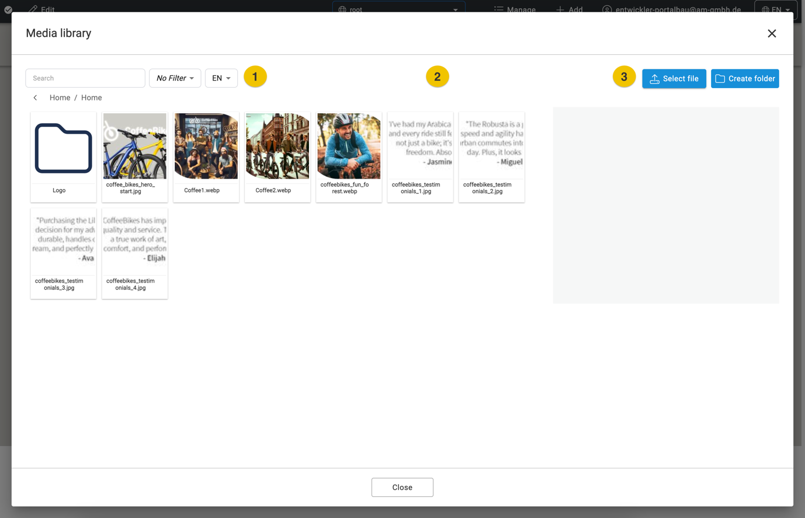Click the checkmark icon in top-left corner
Screen dimensions: 805x518
point(8,10)
